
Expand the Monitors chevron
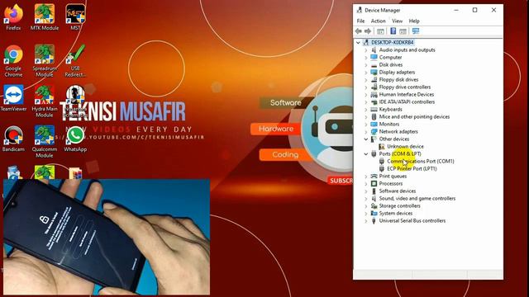click(x=366, y=125)
